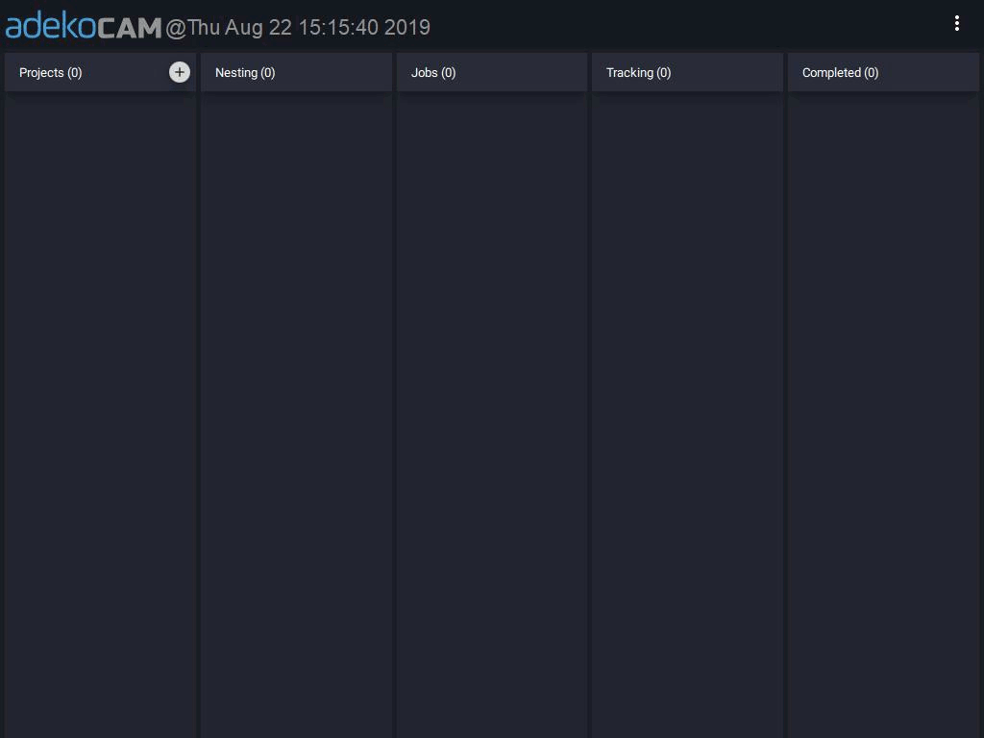Click the (0) count next to Projects
This screenshot has height=738, width=984.
75,73
